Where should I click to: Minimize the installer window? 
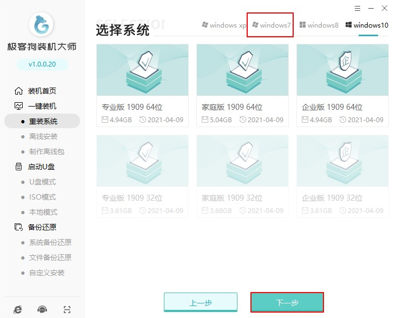(371, 8)
